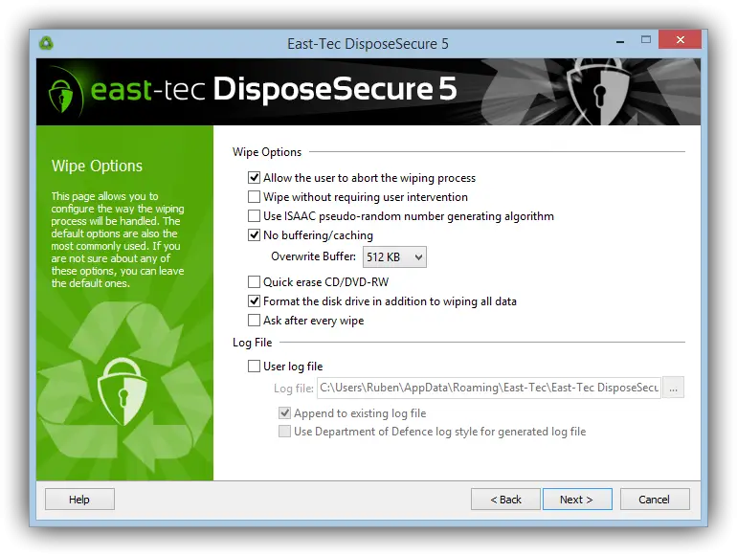Open Help from the bottom bar
Image resolution: width=737 pixels, height=556 pixels.
tap(79, 500)
